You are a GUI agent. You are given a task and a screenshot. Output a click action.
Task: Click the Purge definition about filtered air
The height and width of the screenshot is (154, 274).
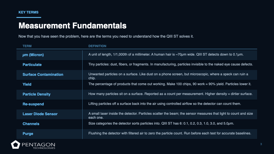click(x=170, y=133)
